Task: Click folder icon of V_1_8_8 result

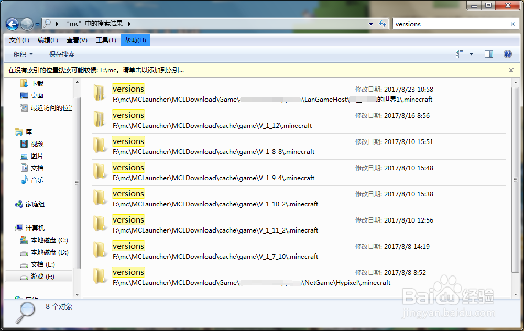Action: click(x=99, y=145)
